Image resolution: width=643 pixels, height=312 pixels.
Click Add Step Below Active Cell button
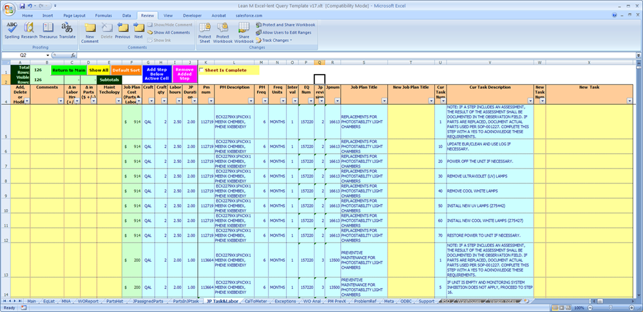157,74
